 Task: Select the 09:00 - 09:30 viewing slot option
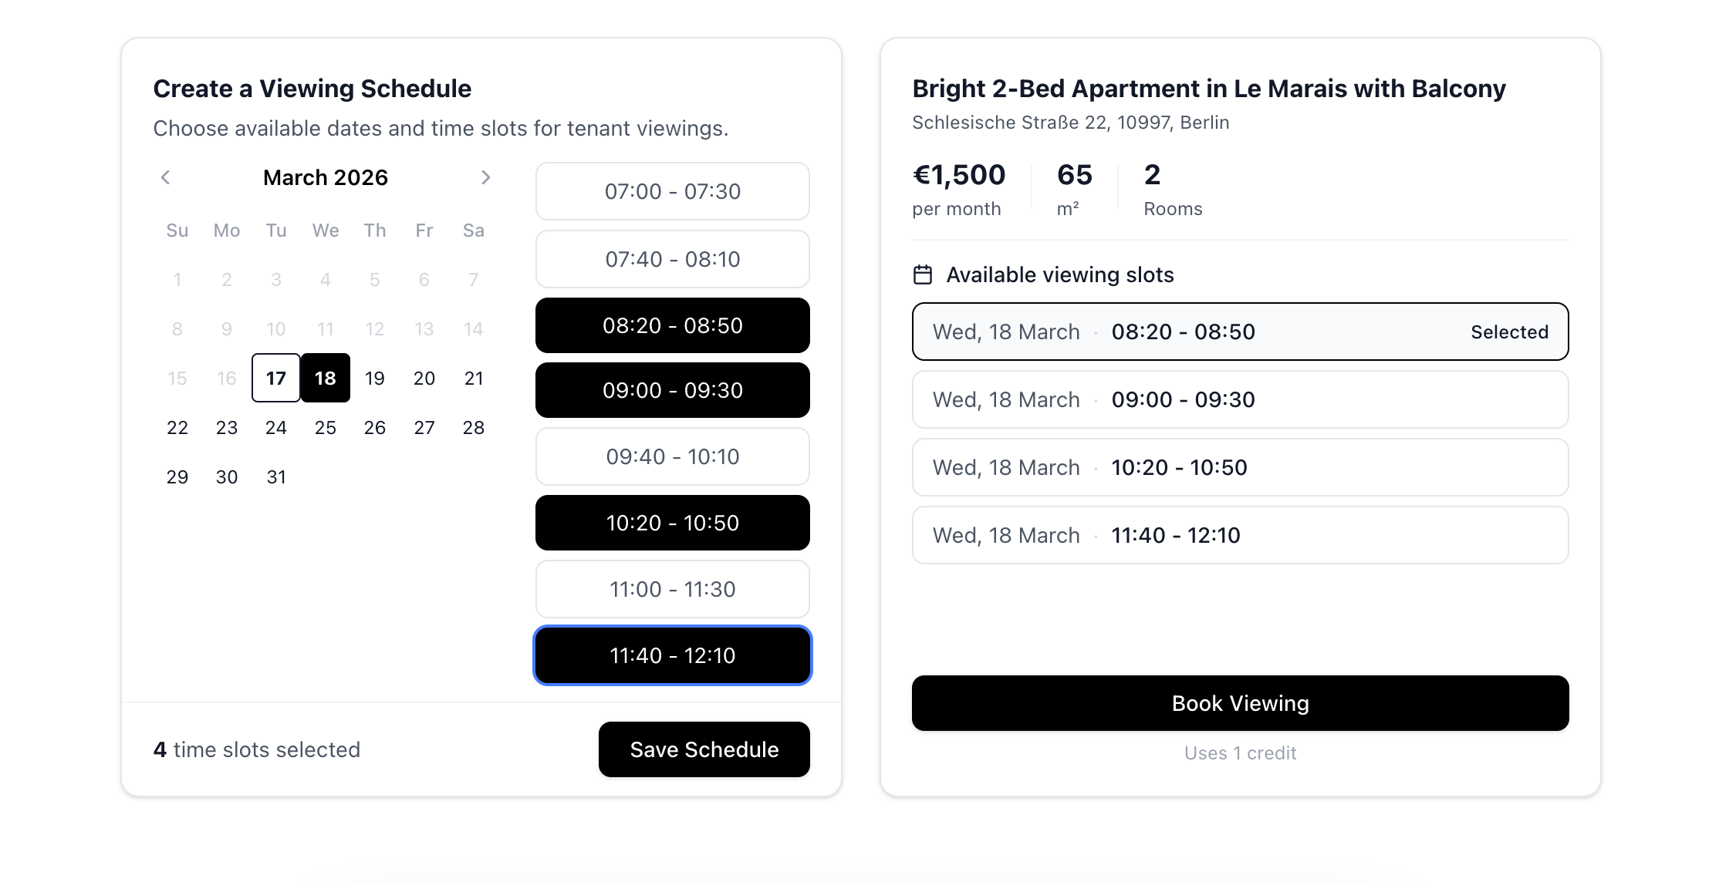(x=1240, y=399)
